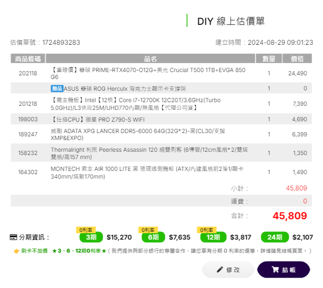Click the Thermalright Peerless Assassin 120 name
Screen dimensions: 323x288
coord(149,153)
